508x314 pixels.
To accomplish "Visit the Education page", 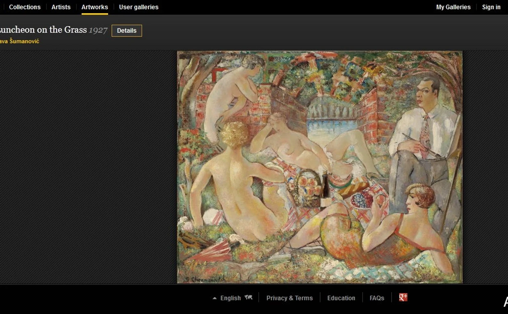I will [341, 298].
